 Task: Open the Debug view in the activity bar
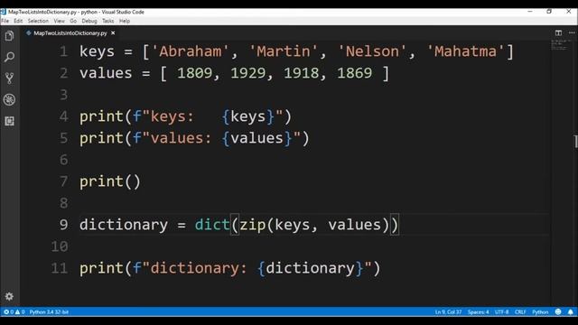pos(9,99)
